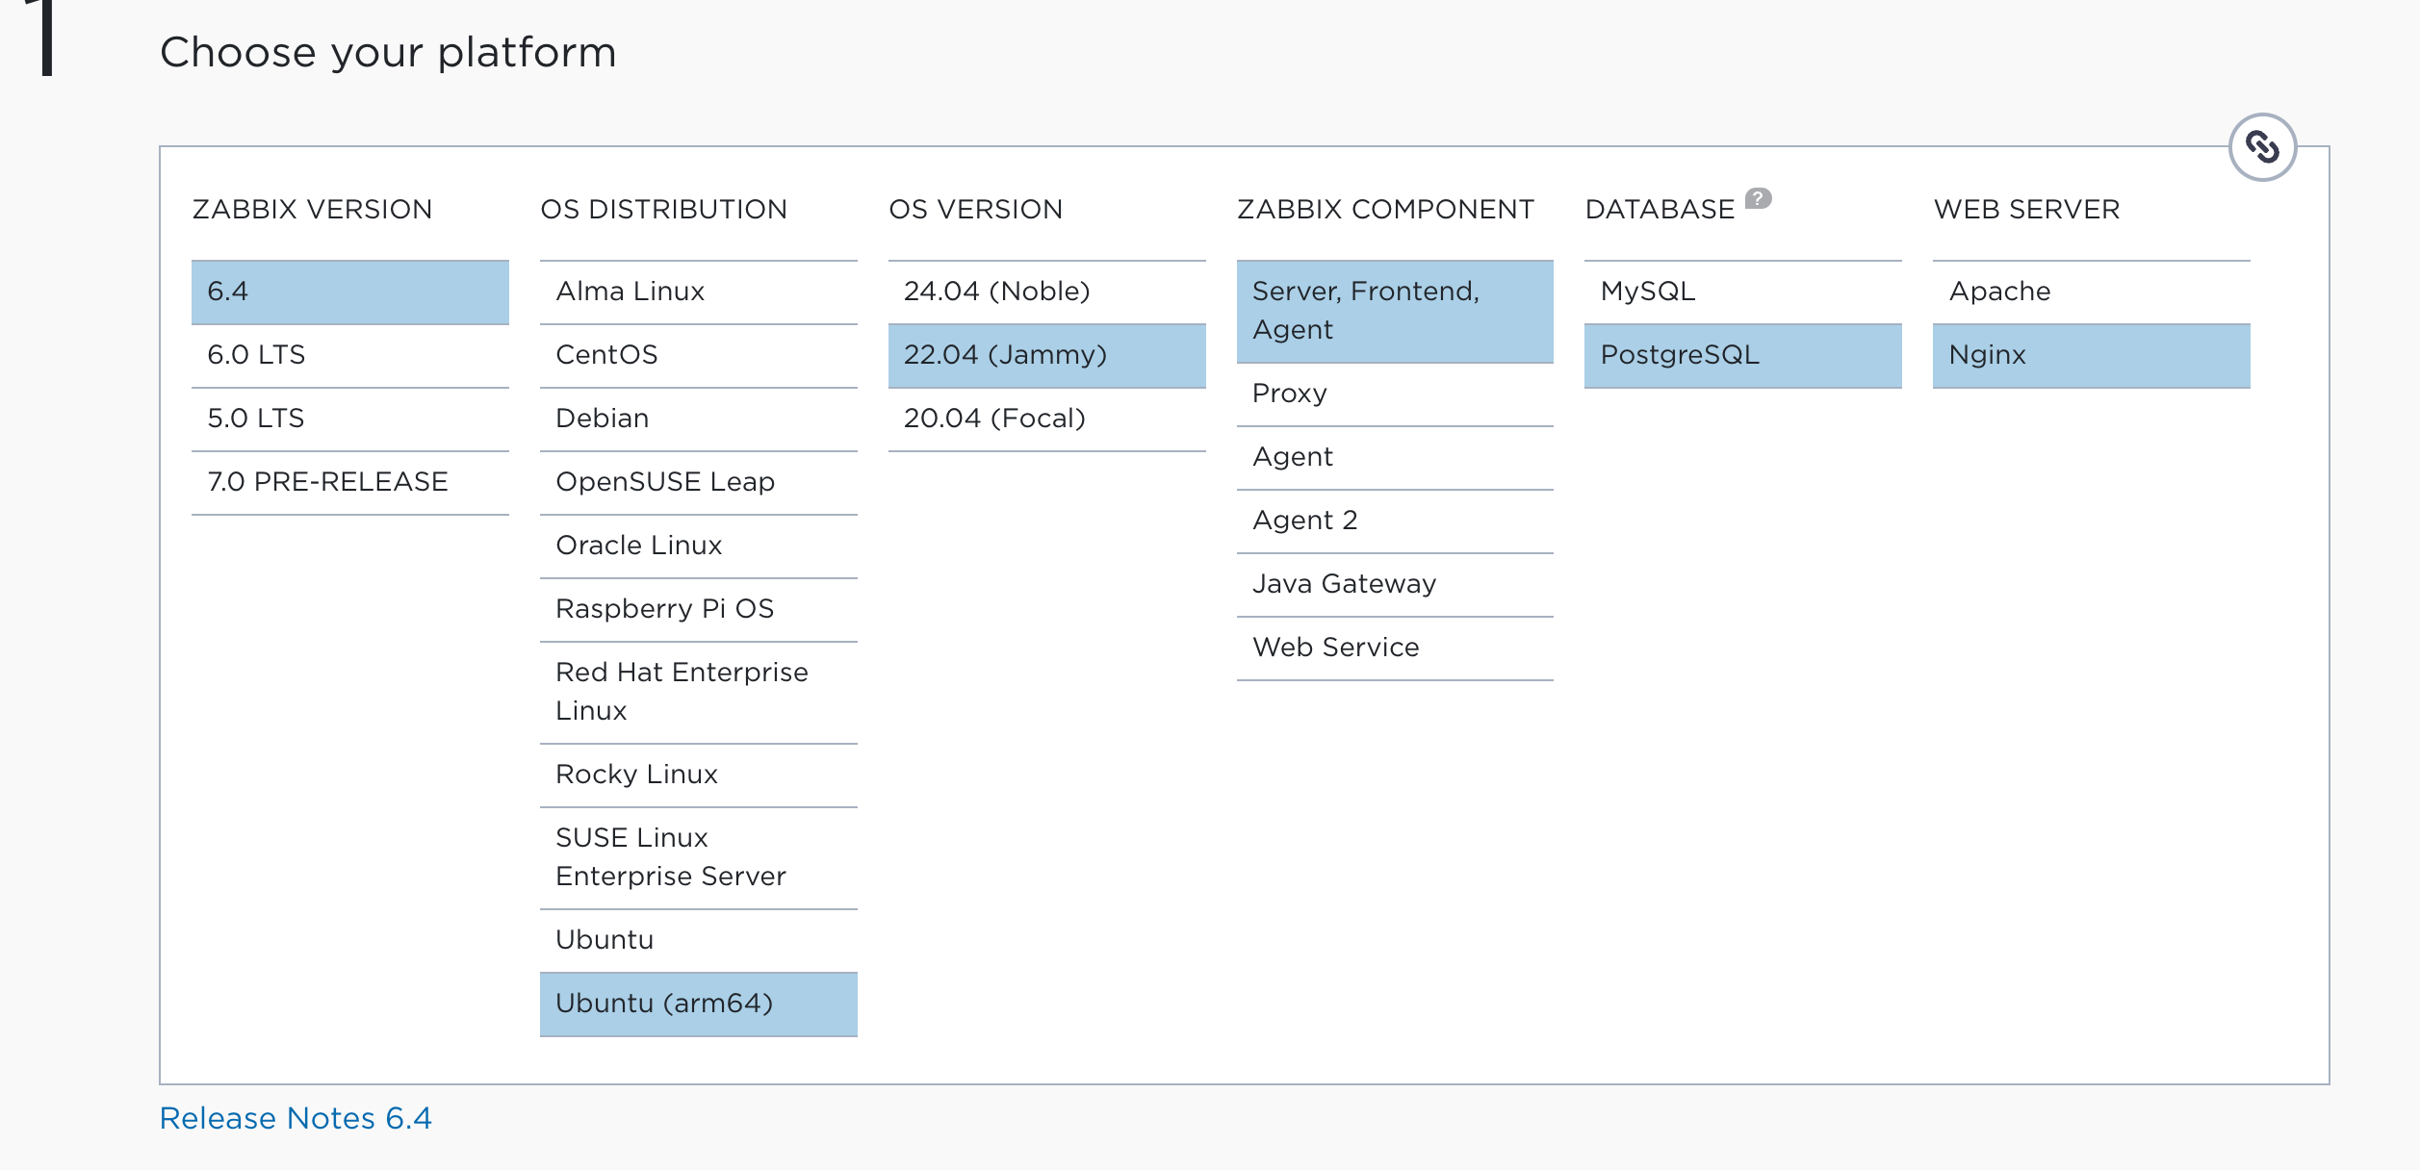Open the Release Notes 6.4 link
The height and width of the screenshot is (1170, 2420).
[x=296, y=1118]
